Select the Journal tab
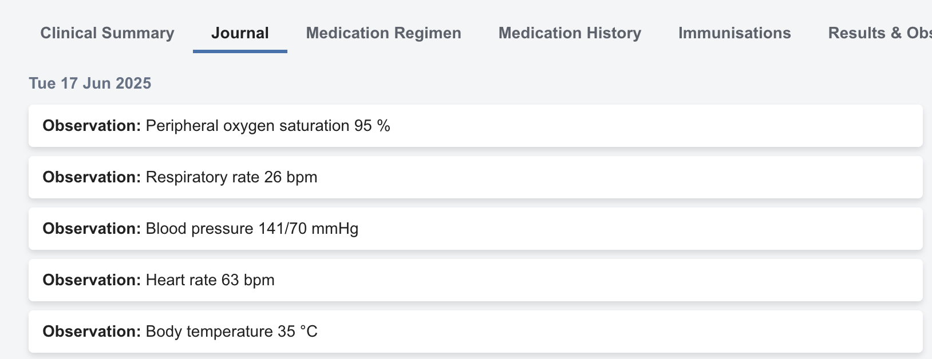The image size is (932, 359). (x=240, y=33)
